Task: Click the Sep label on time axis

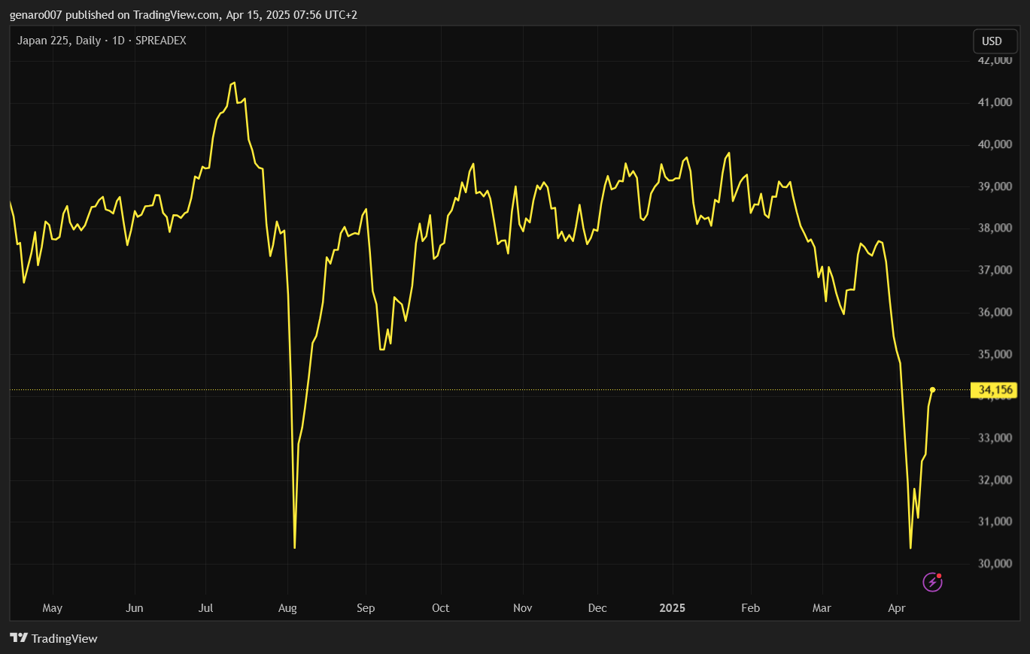Action: (366, 607)
